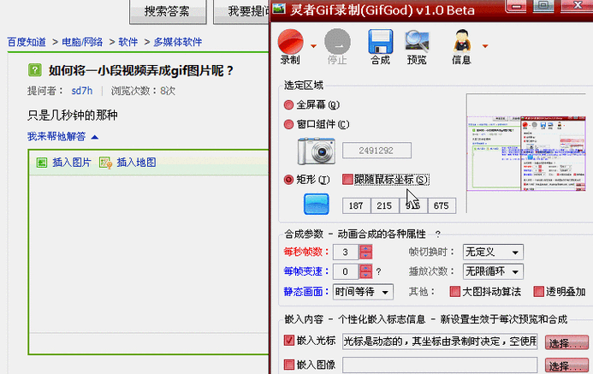Enable 大图抖动算法 checkbox
The height and width of the screenshot is (374, 593).
[455, 292]
